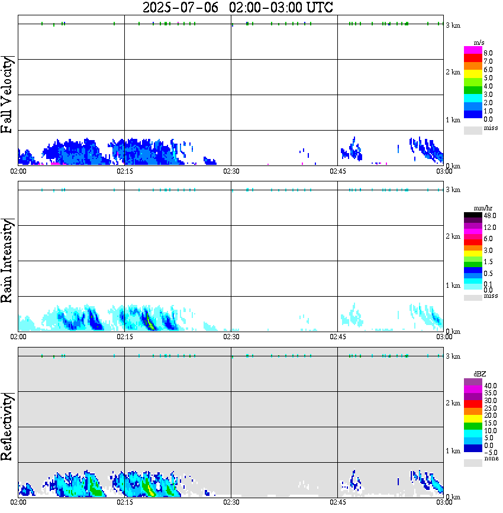Select the red 6.0 mm/hr rain swatch

(x=473, y=242)
